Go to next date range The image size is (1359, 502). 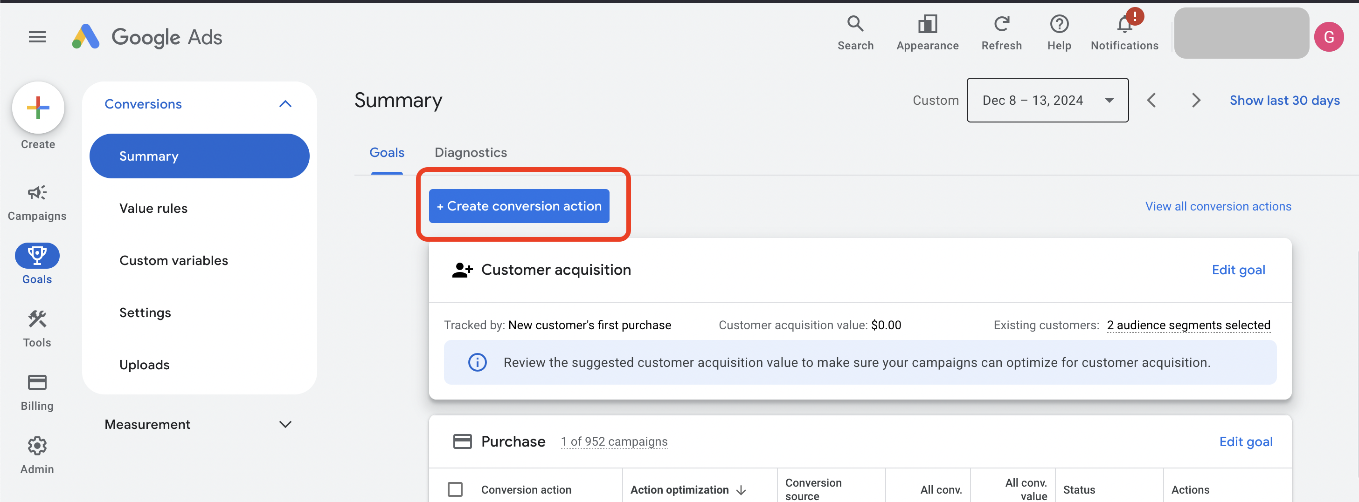pyautogui.click(x=1196, y=100)
